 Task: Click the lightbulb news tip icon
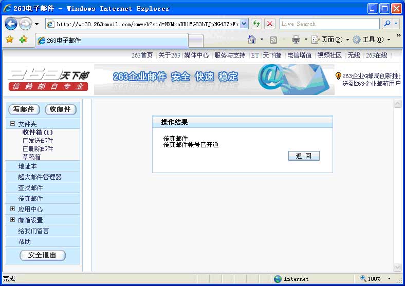click(338, 75)
